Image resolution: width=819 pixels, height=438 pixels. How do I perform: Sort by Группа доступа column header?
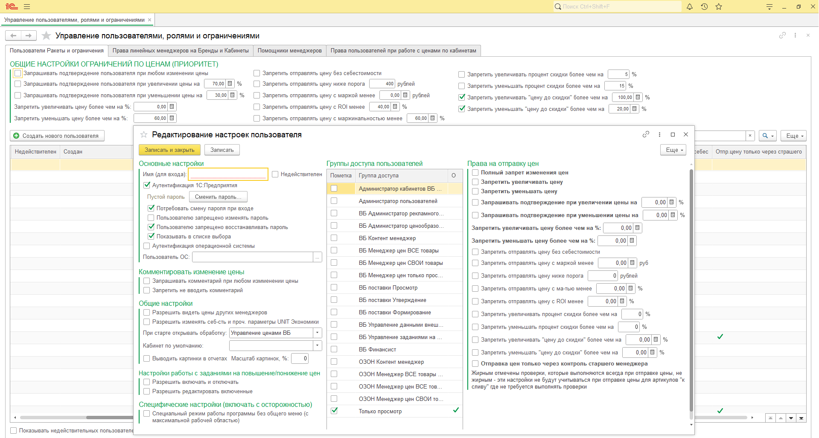point(401,175)
